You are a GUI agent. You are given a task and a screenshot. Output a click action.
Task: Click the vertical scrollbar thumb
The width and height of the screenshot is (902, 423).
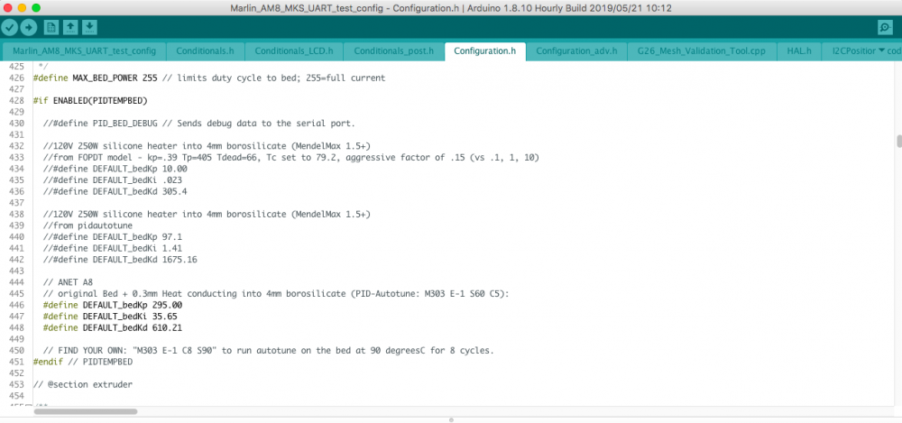tap(898, 141)
